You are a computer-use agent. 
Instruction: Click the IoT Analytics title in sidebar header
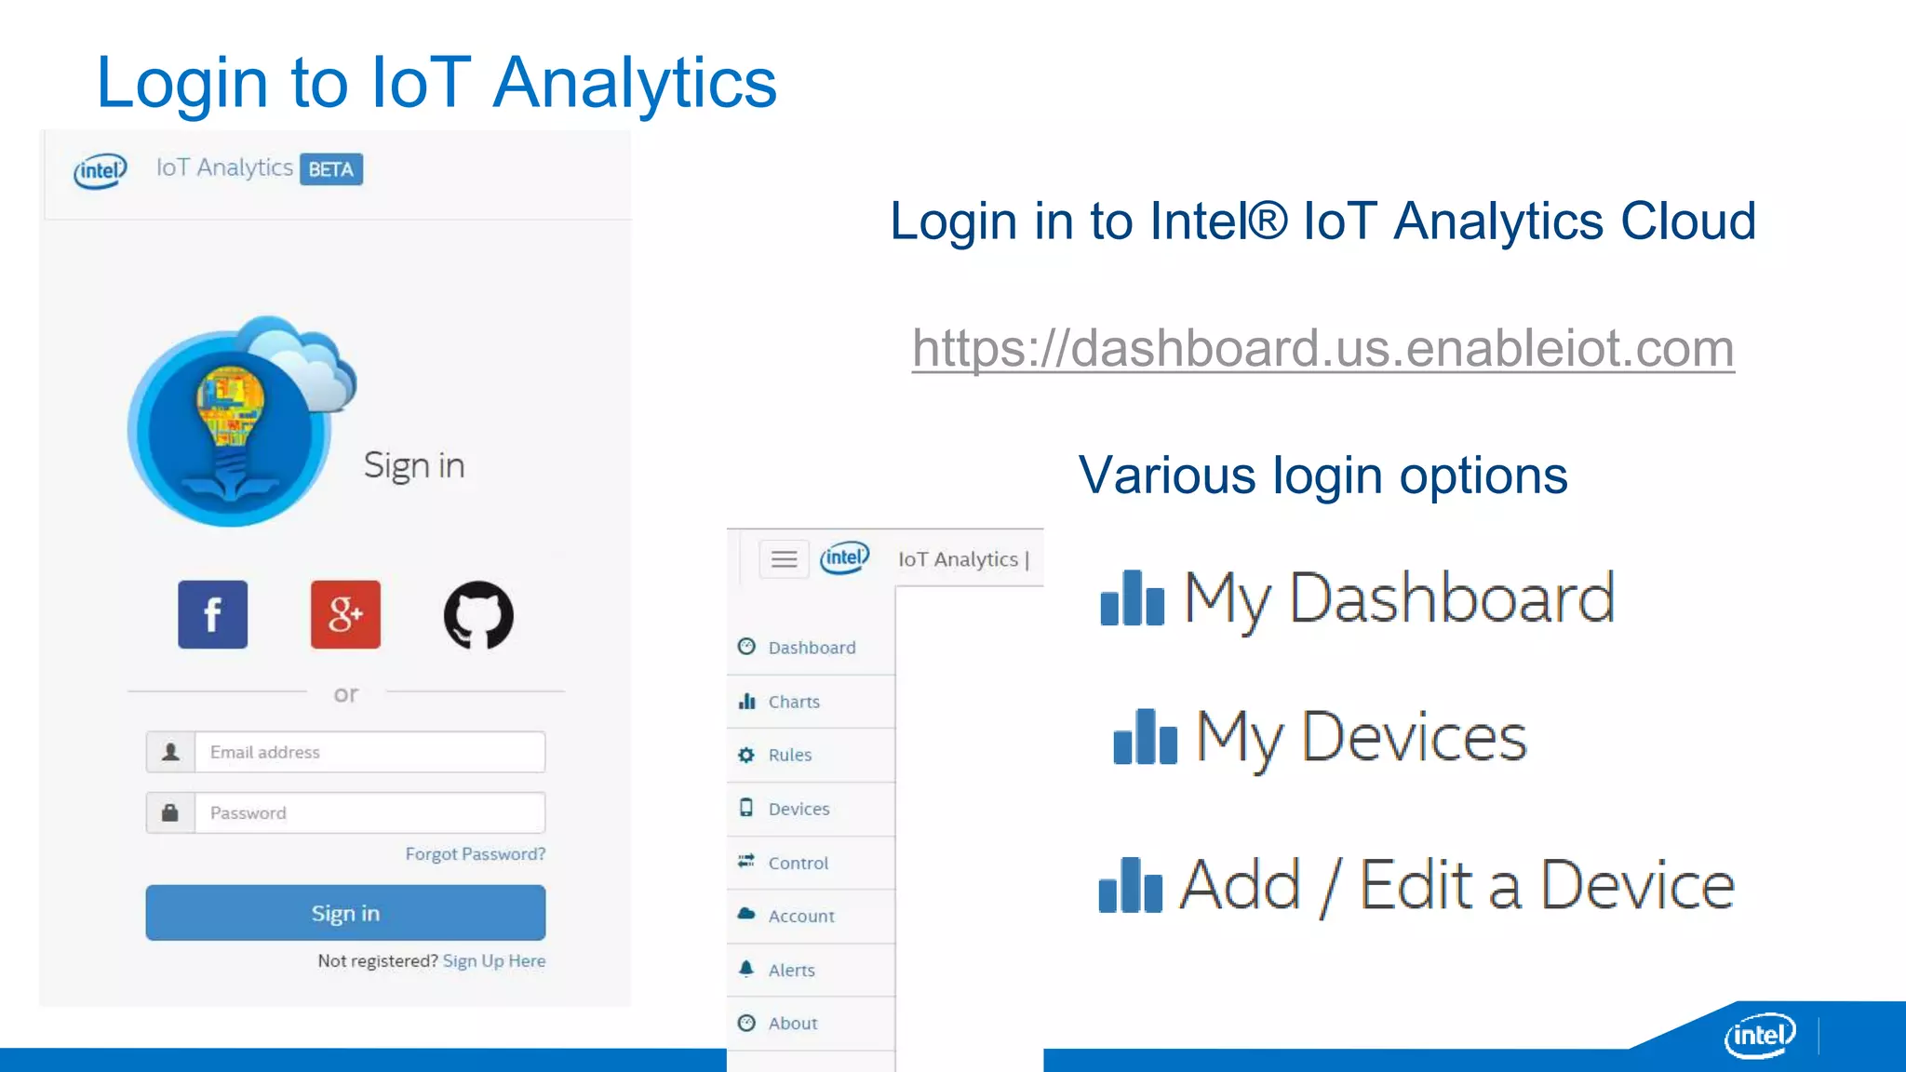point(959,559)
